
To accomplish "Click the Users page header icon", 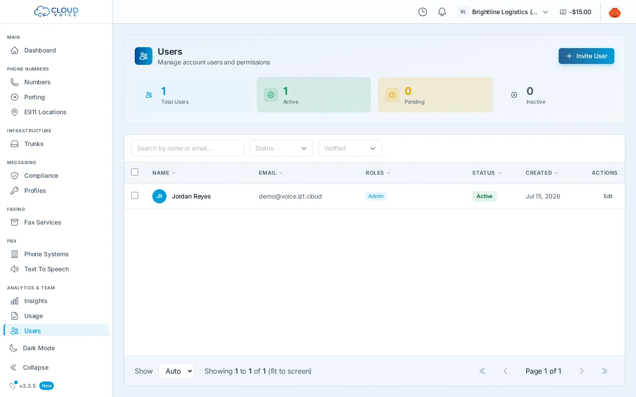I will tap(144, 56).
